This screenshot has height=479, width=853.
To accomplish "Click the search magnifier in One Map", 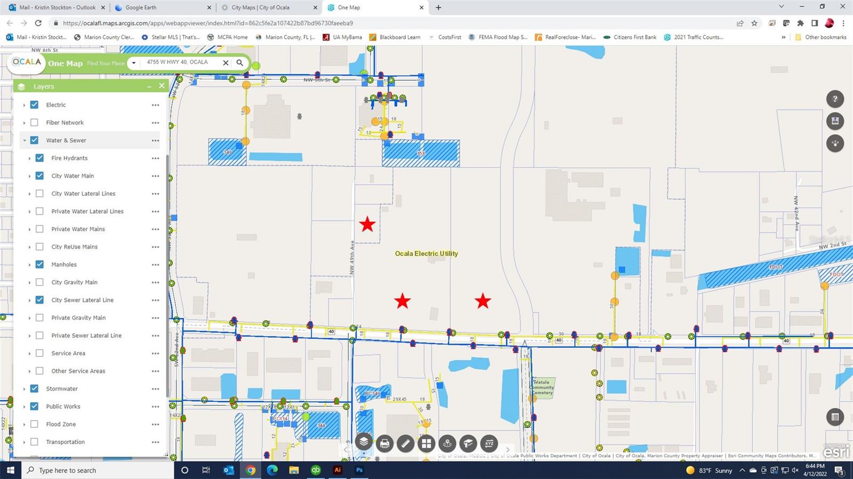I will (240, 63).
